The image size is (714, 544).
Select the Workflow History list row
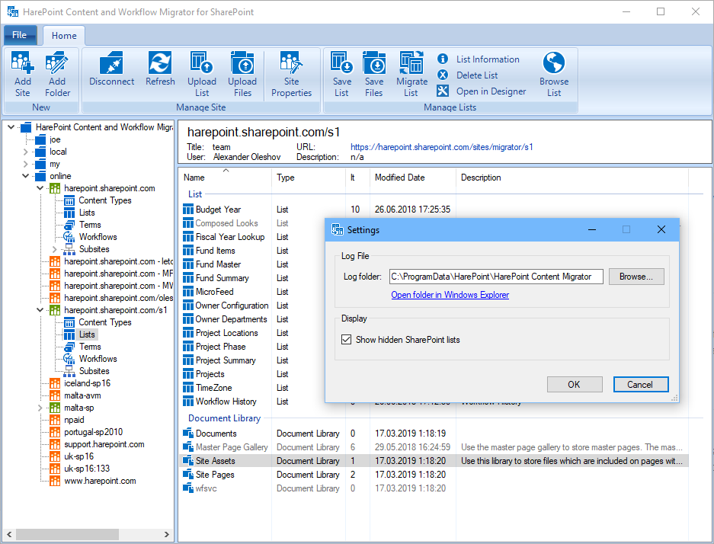click(226, 402)
